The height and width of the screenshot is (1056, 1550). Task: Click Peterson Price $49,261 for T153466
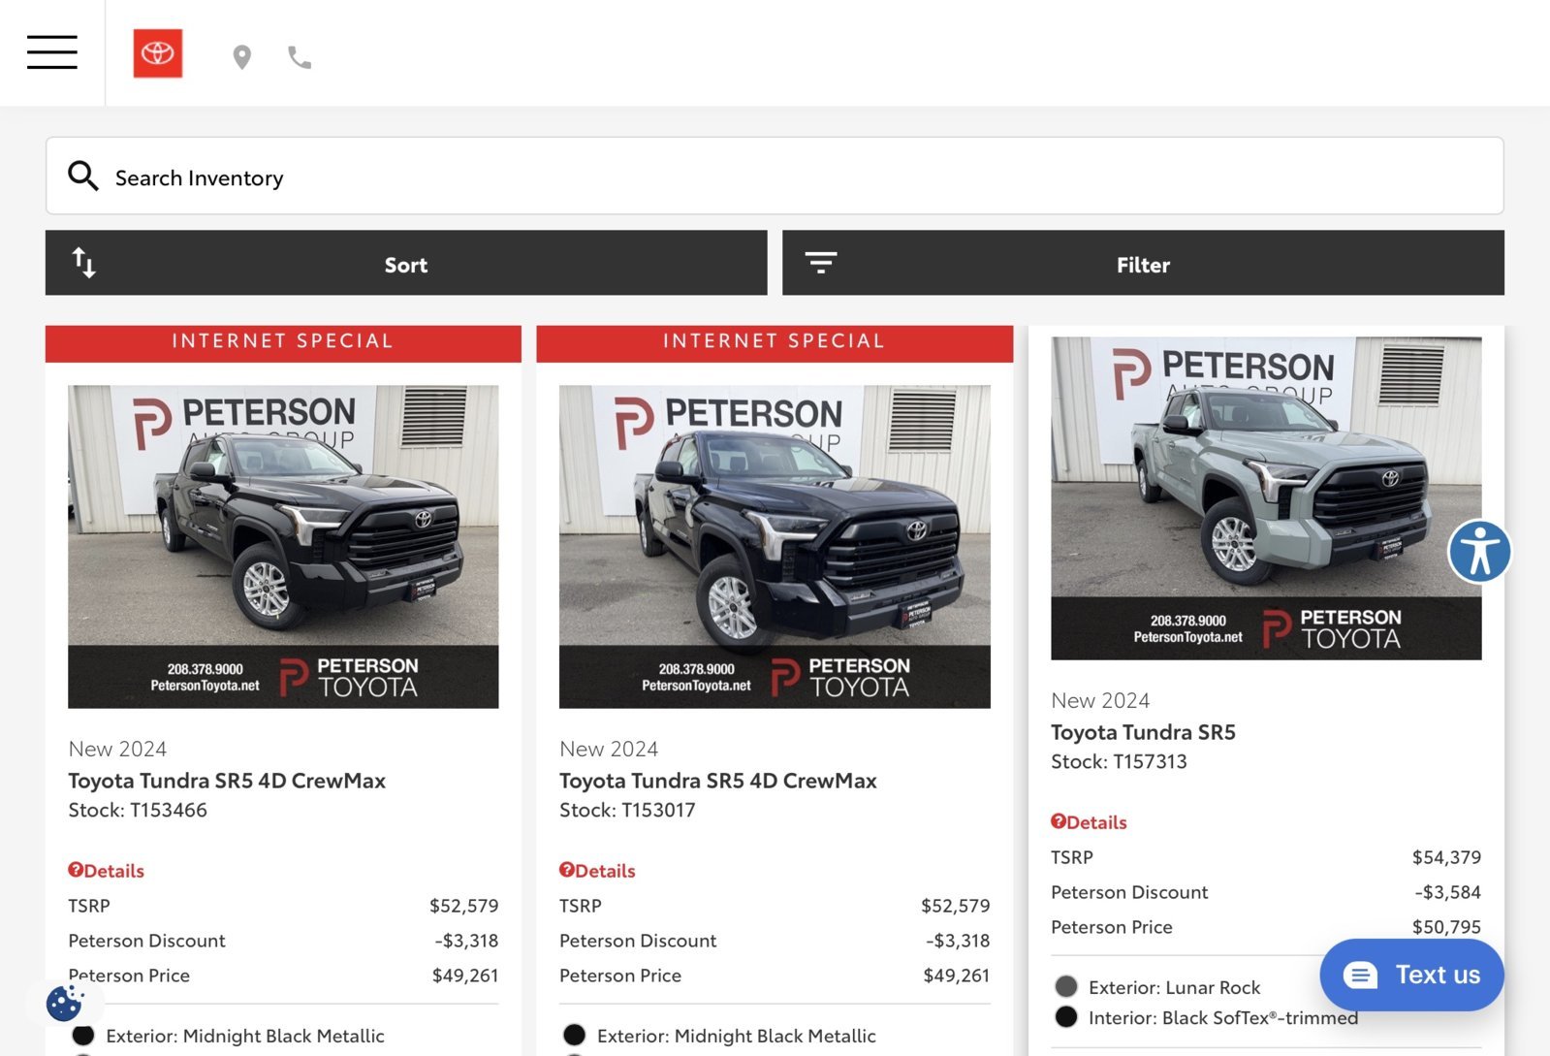[465, 976]
